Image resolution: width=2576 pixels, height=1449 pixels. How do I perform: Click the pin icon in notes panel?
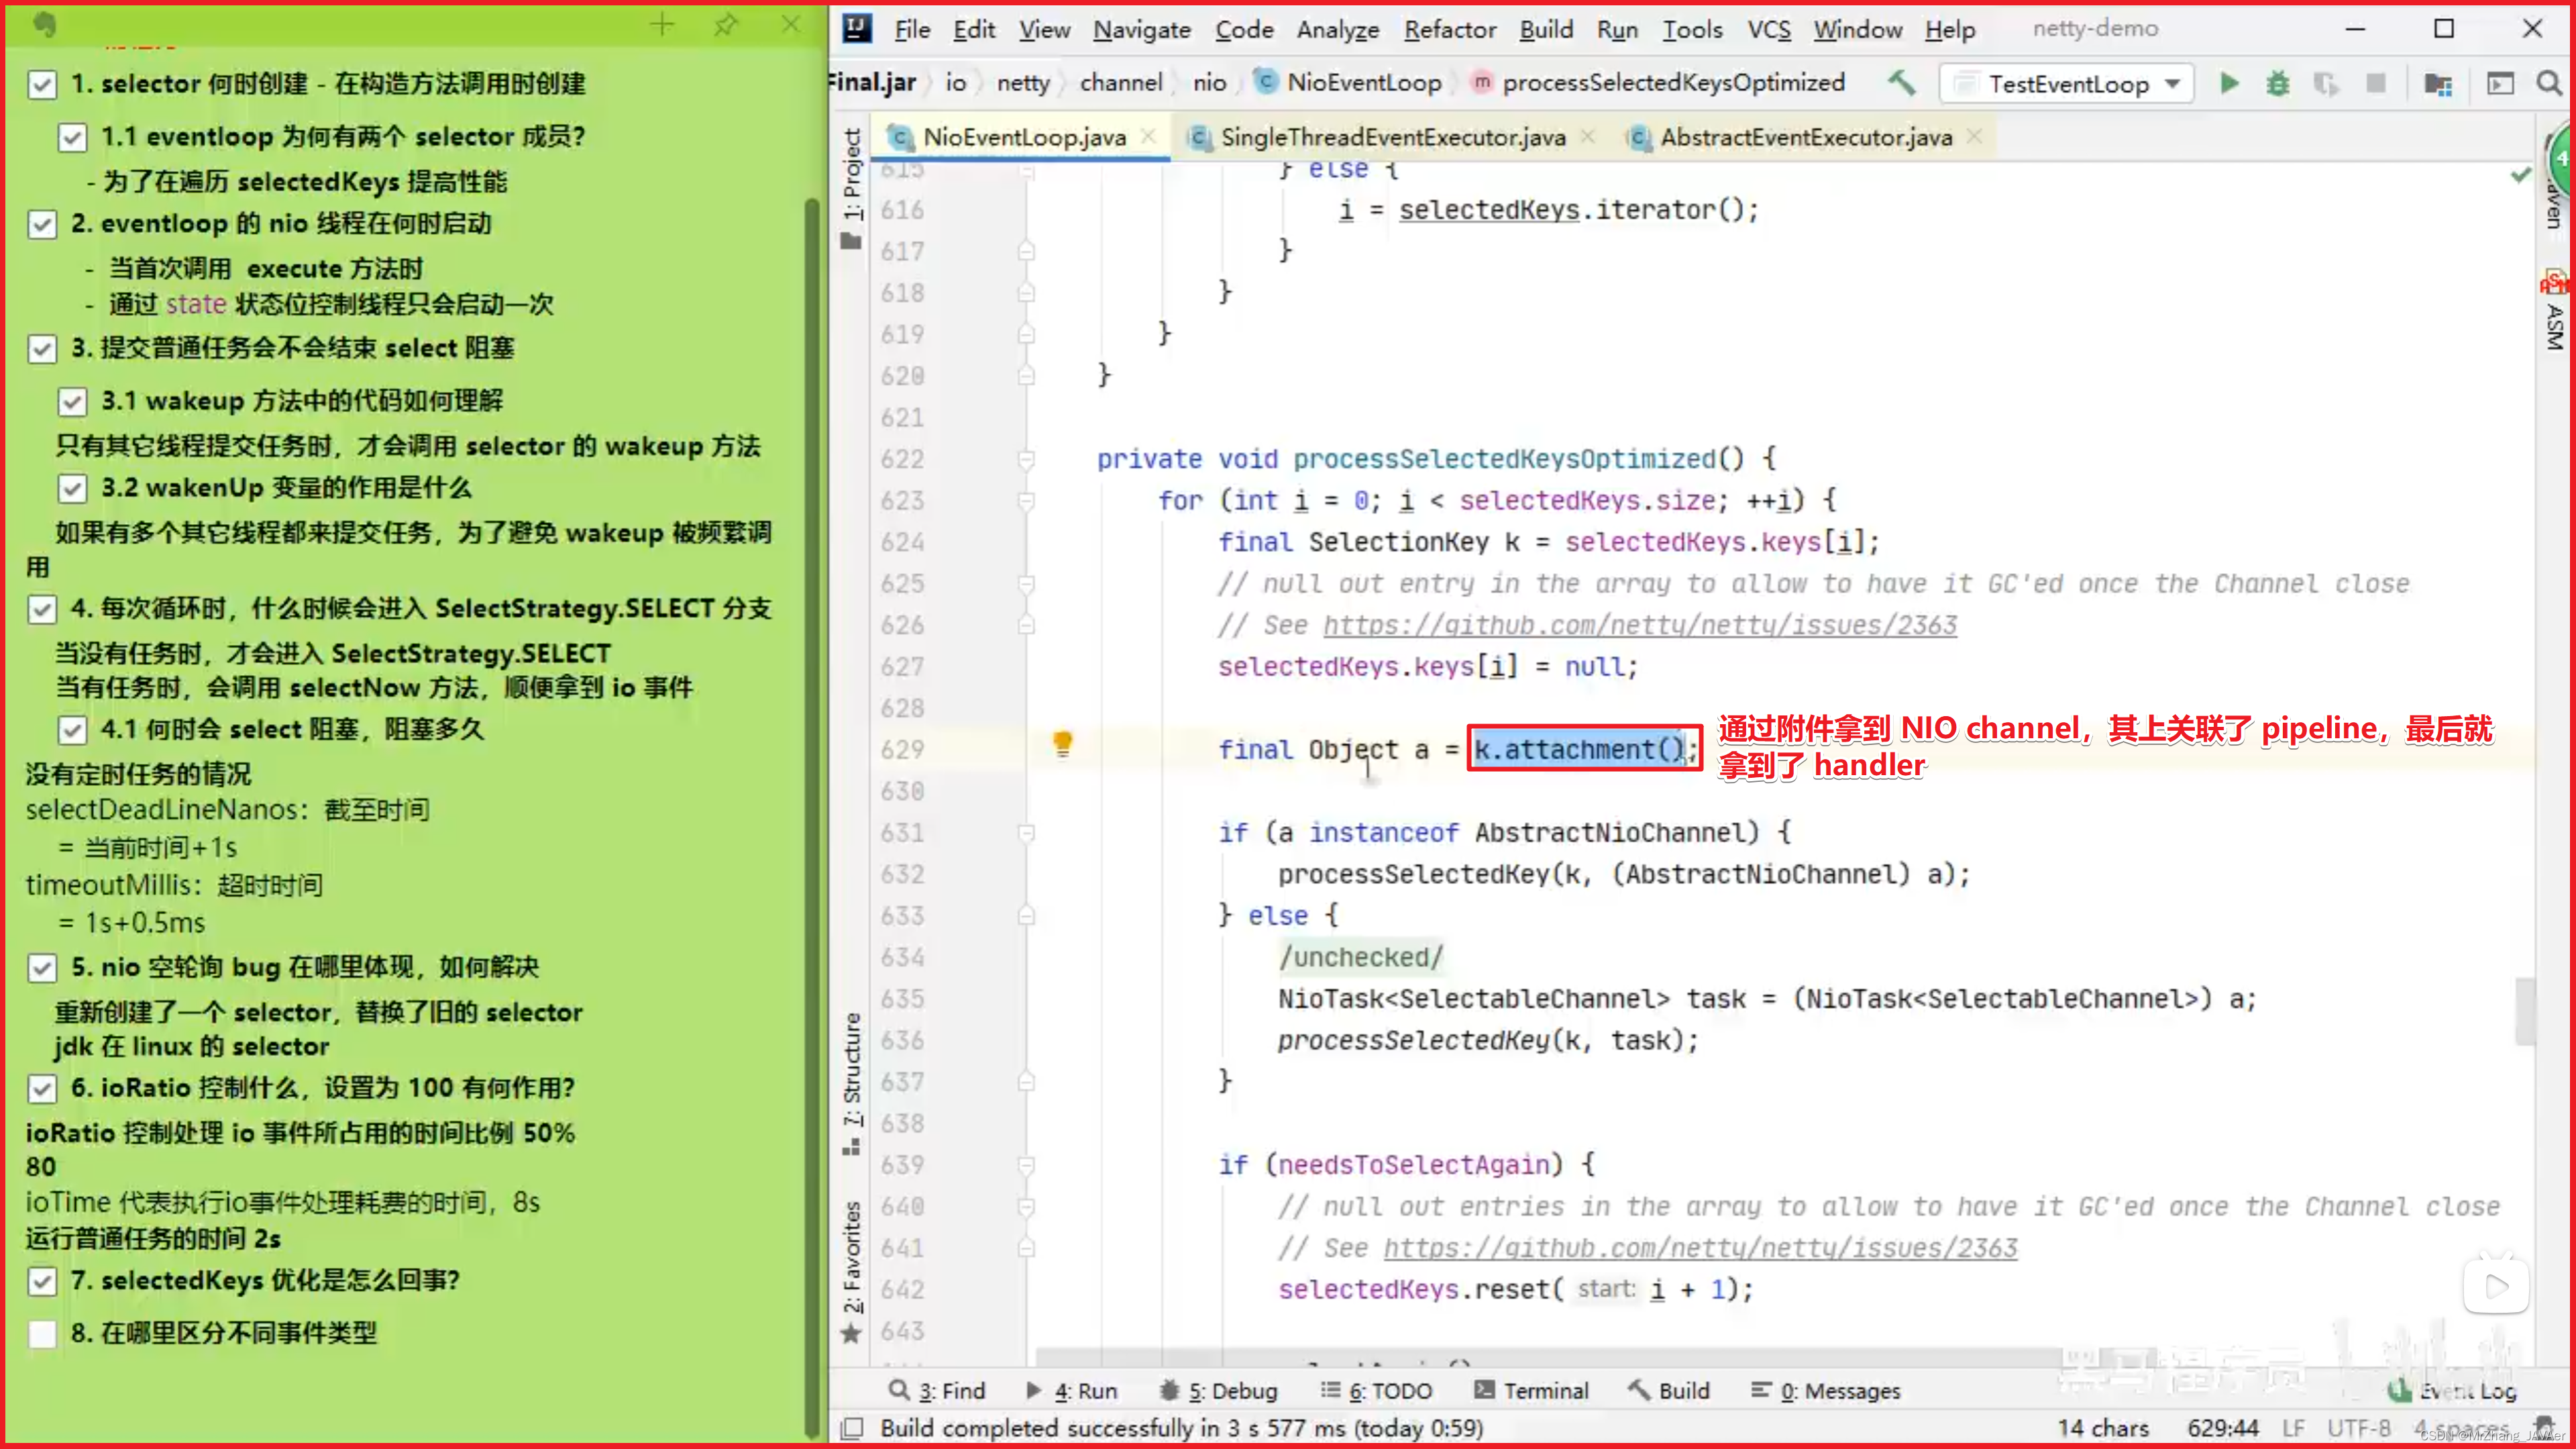tap(726, 25)
